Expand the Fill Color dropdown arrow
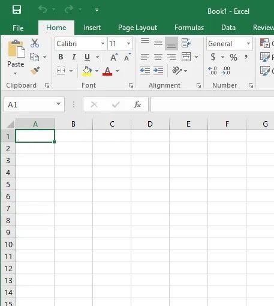274x306 pixels. [x=97, y=71]
